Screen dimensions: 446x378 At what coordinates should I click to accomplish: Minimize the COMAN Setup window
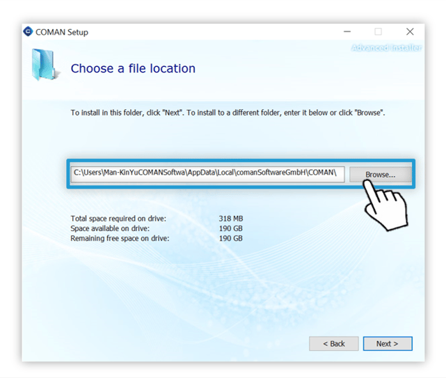pos(346,32)
